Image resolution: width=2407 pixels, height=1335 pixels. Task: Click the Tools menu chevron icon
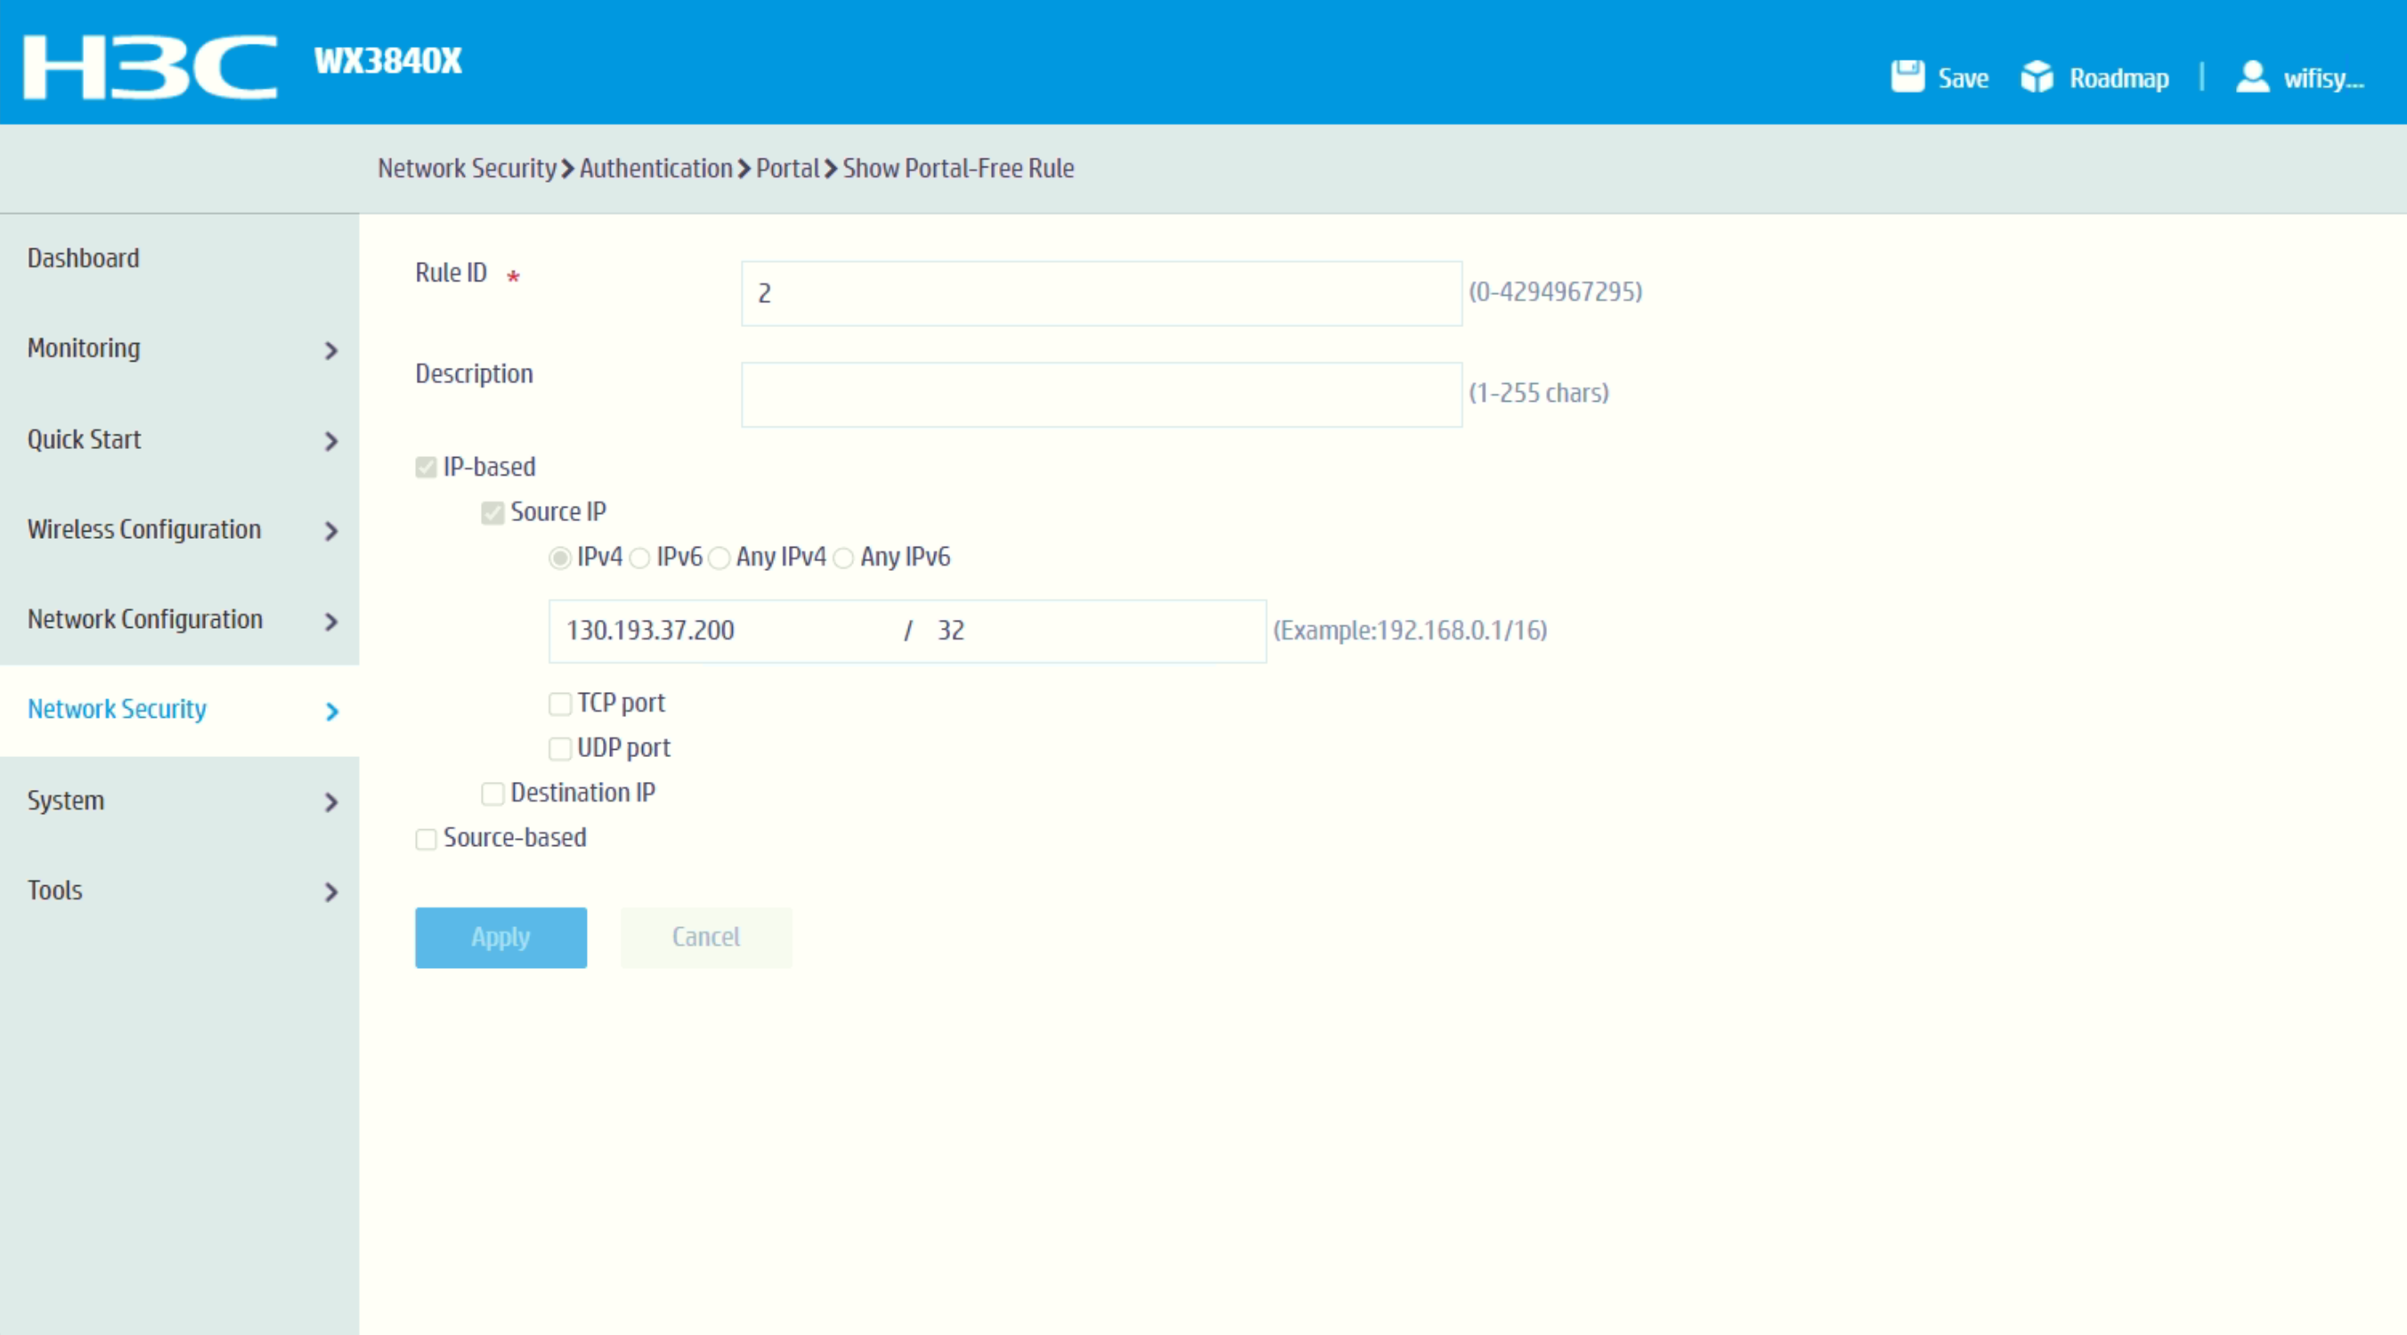[330, 891]
